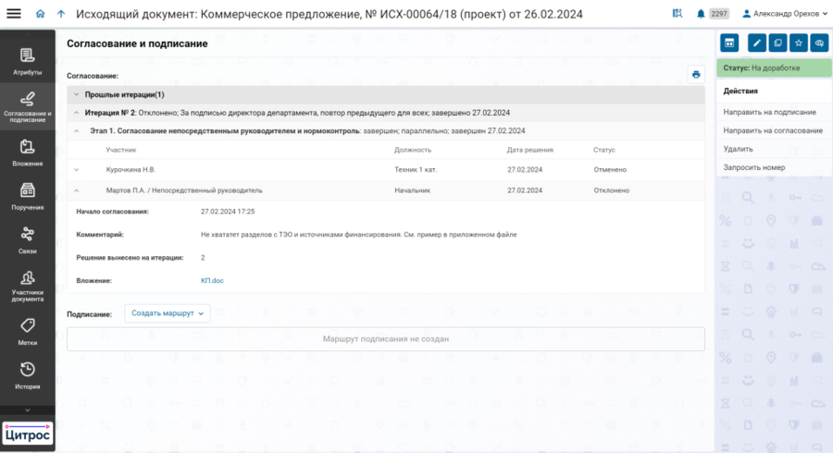
Task: Open the advanced search icon in header
Action: 678,14
